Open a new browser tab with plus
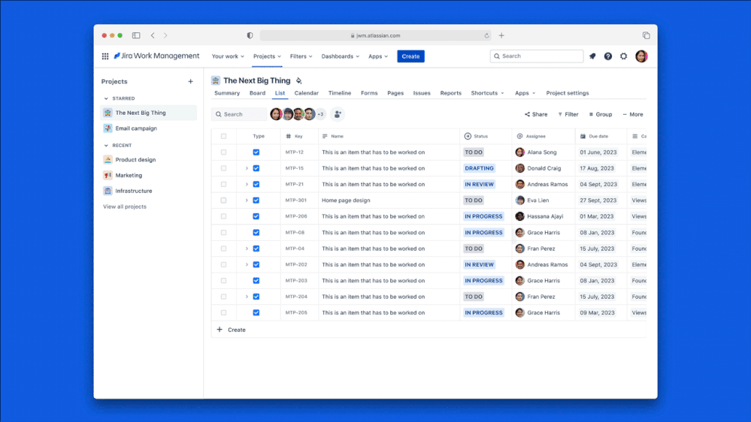Viewport: 751px width, 422px height. (x=501, y=35)
